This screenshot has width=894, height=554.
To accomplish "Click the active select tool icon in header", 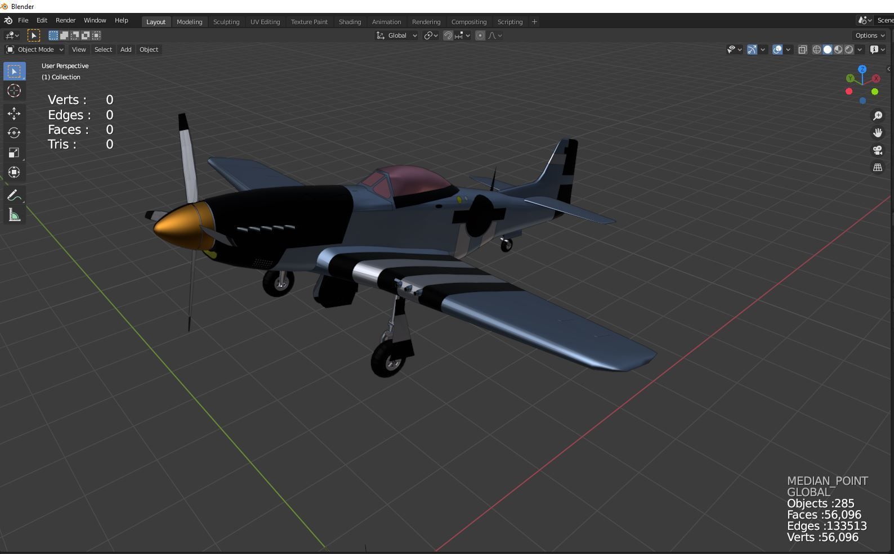I will pyautogui.click(x=34, y=35).
